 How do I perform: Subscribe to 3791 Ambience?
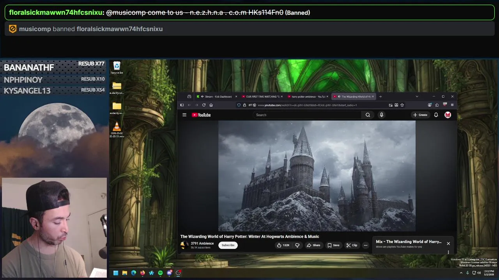(228, 245)
